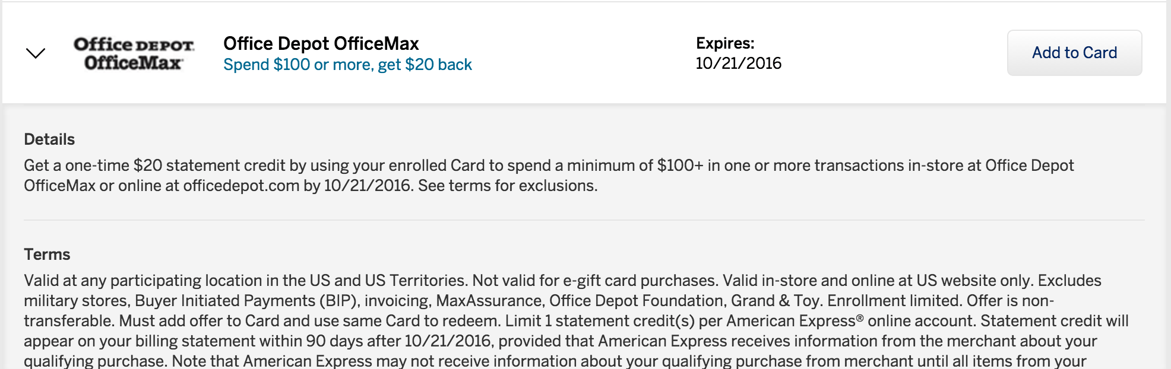Image resolution: width=1171 pixels, height=369 pixels.
Task: Click the Office Depot OfficeMax logo
Action: (134, 53)
